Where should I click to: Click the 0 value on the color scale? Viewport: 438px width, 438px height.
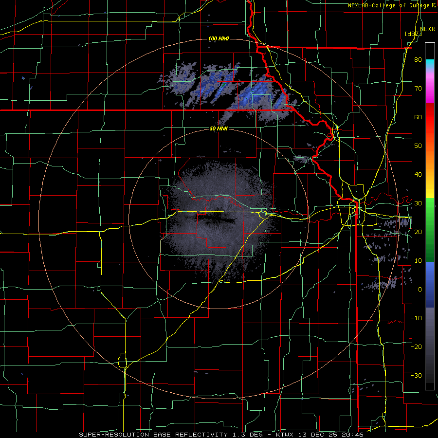point(420,290)
